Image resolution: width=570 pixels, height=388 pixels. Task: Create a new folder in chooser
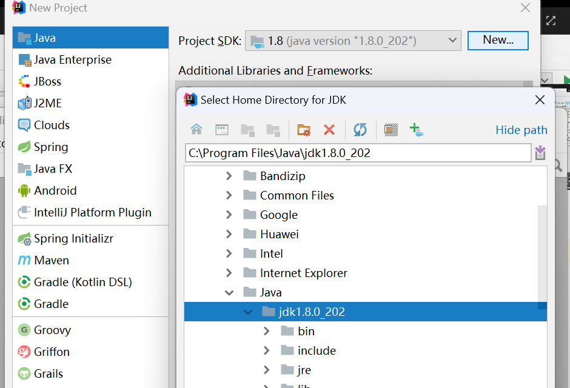304,130
